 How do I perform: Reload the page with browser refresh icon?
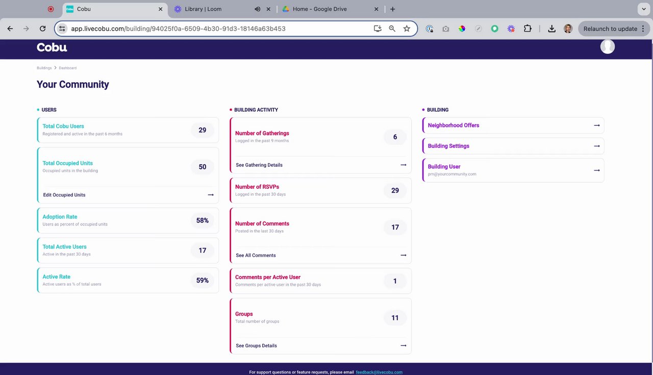point(42,29)
